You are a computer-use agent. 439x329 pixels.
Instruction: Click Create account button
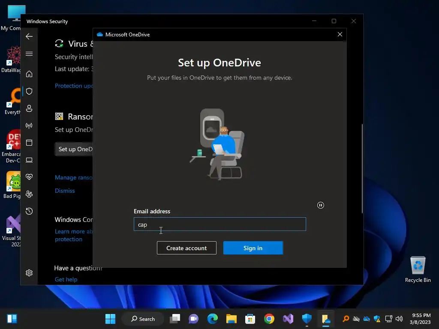point(186,248)
